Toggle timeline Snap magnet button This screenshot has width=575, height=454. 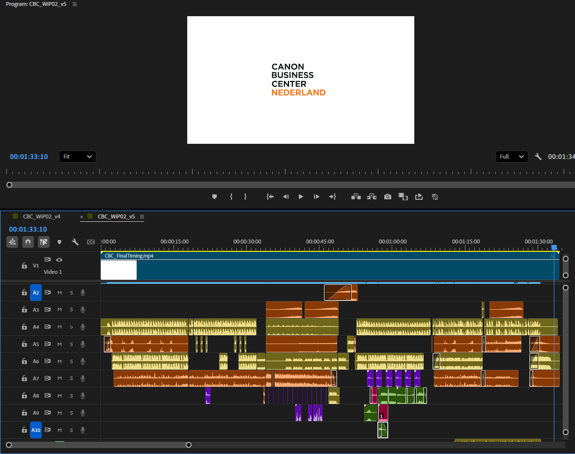[28, 241]
